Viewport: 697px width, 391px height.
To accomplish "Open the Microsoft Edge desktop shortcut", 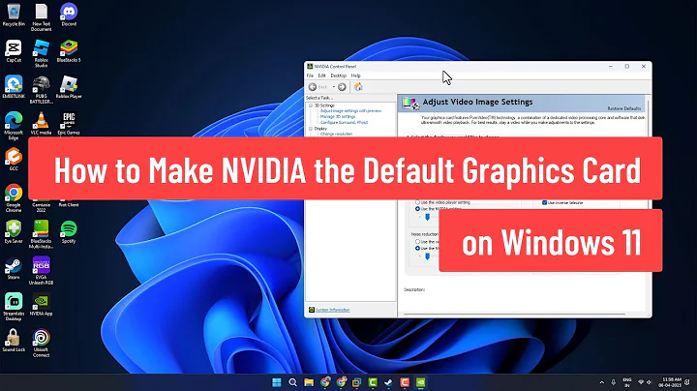I will (14, 126).
